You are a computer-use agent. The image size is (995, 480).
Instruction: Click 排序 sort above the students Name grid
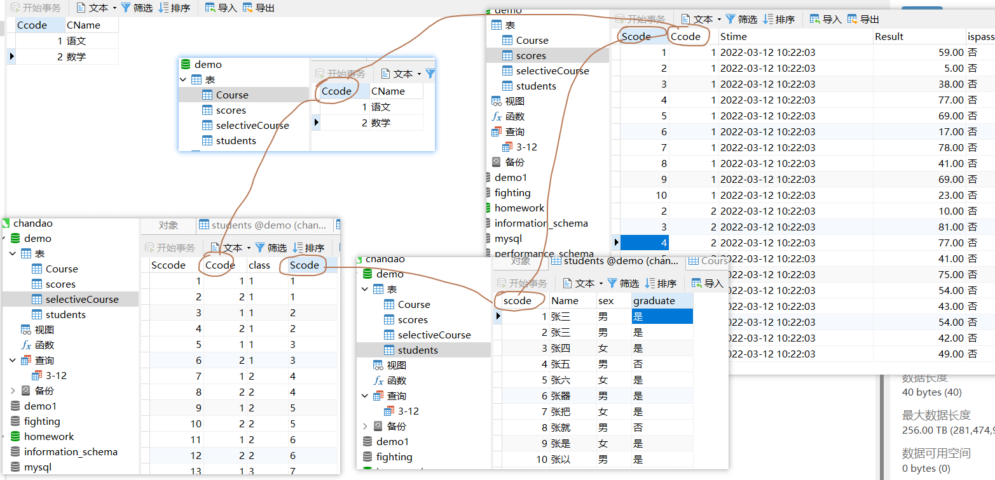click(x=661, y=284)
